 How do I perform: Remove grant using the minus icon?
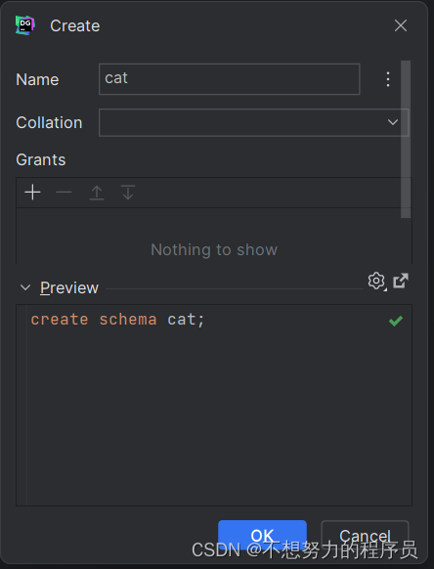tap(64, 193)
